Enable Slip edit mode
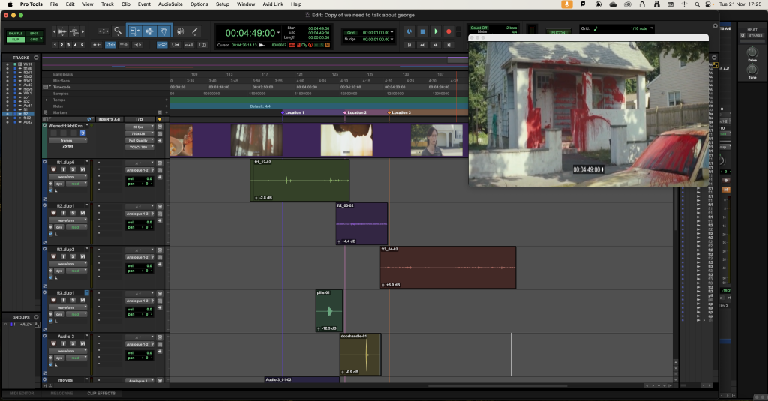 16,39
